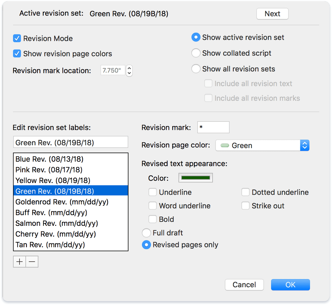Click the down arrow on revision mark location stepper
This screenshot has height=305, width=332.
point(129,73)
